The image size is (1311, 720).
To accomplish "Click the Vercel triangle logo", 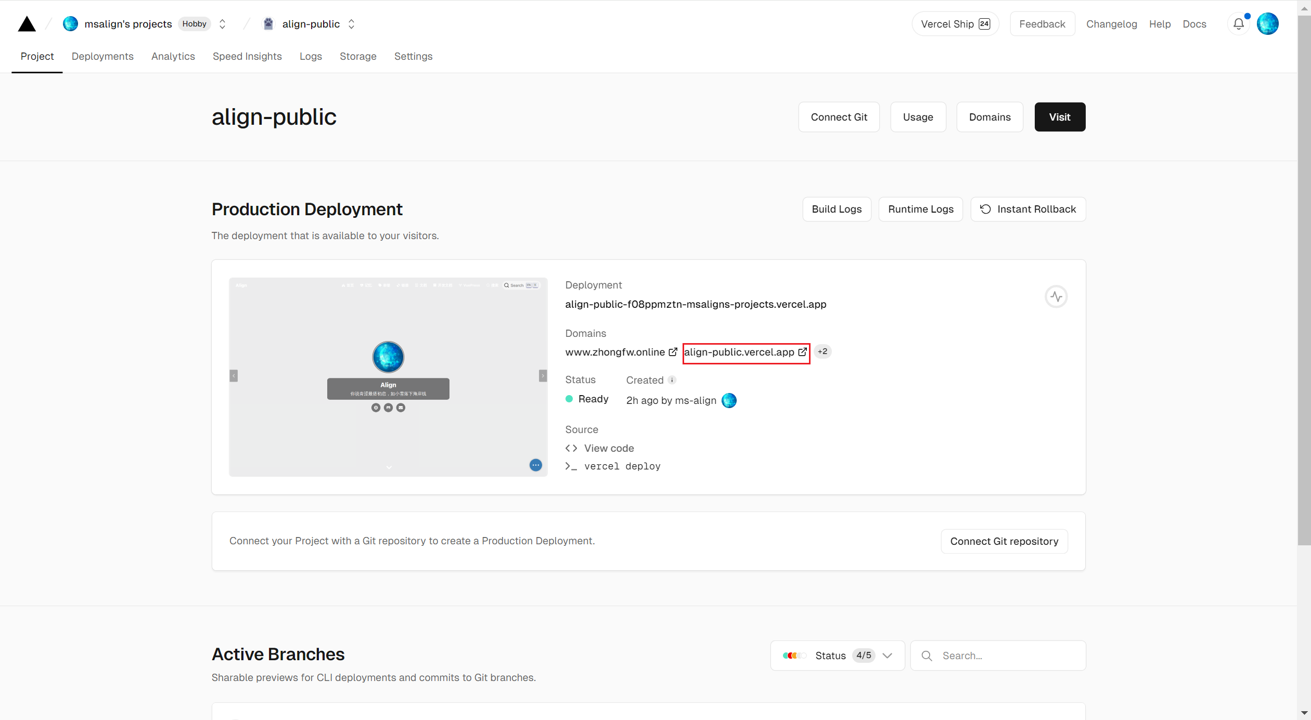I will 27,24.
